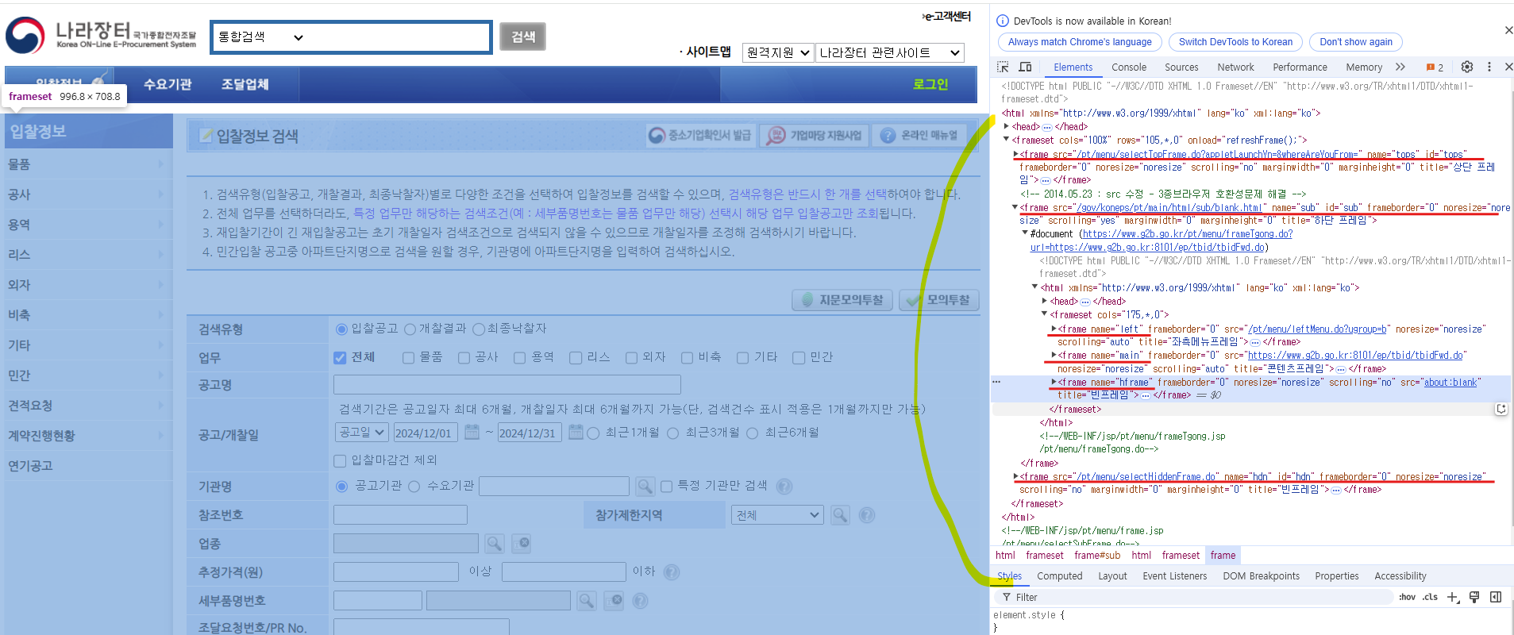1514x635 pixels.
Task: Expand the frame name="left" node
Action: (x=1054, y=329)
